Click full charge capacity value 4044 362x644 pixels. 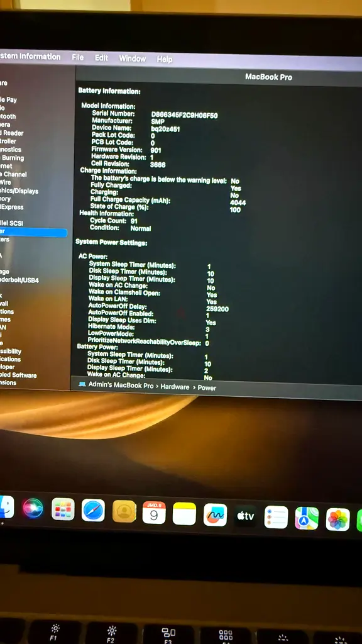[x=238, y=203]
